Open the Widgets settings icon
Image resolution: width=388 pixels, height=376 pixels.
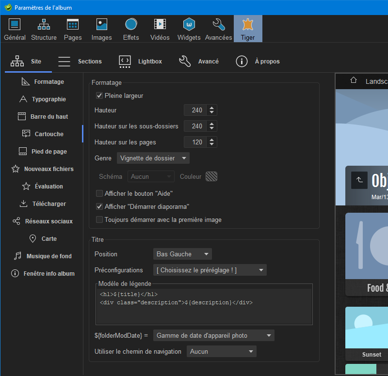click(189, 29)
